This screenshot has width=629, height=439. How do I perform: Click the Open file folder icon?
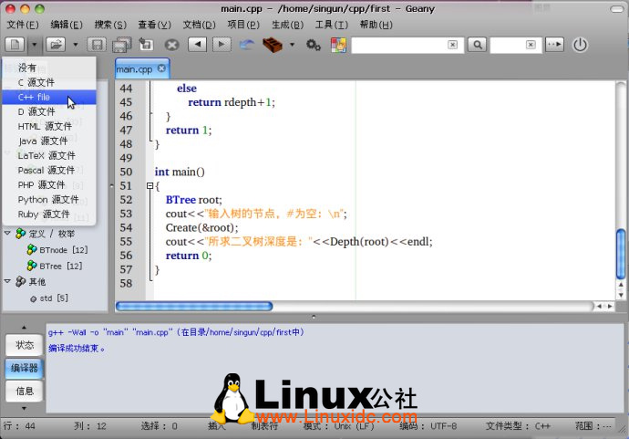[56, 45]
